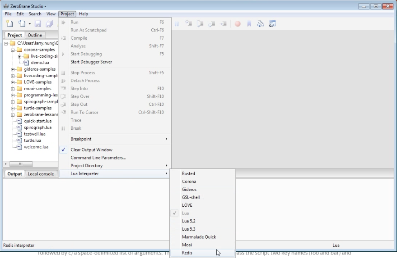Select the checked Lua interpreter option
Screen dimensions: 397x259
[x=202, y=213]
